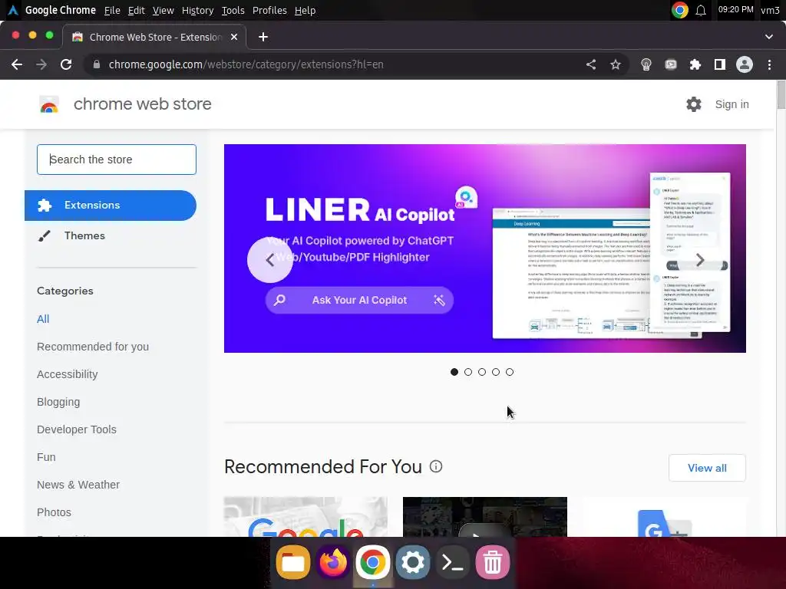The image size is (786, 589).
Task: Open the Tools menu
Action: tap(233, 10)
